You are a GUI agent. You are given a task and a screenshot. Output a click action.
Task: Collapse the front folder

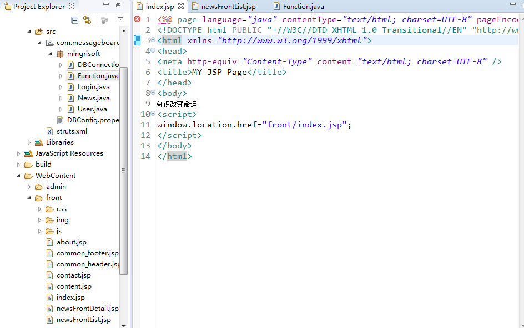click(29, 198)
